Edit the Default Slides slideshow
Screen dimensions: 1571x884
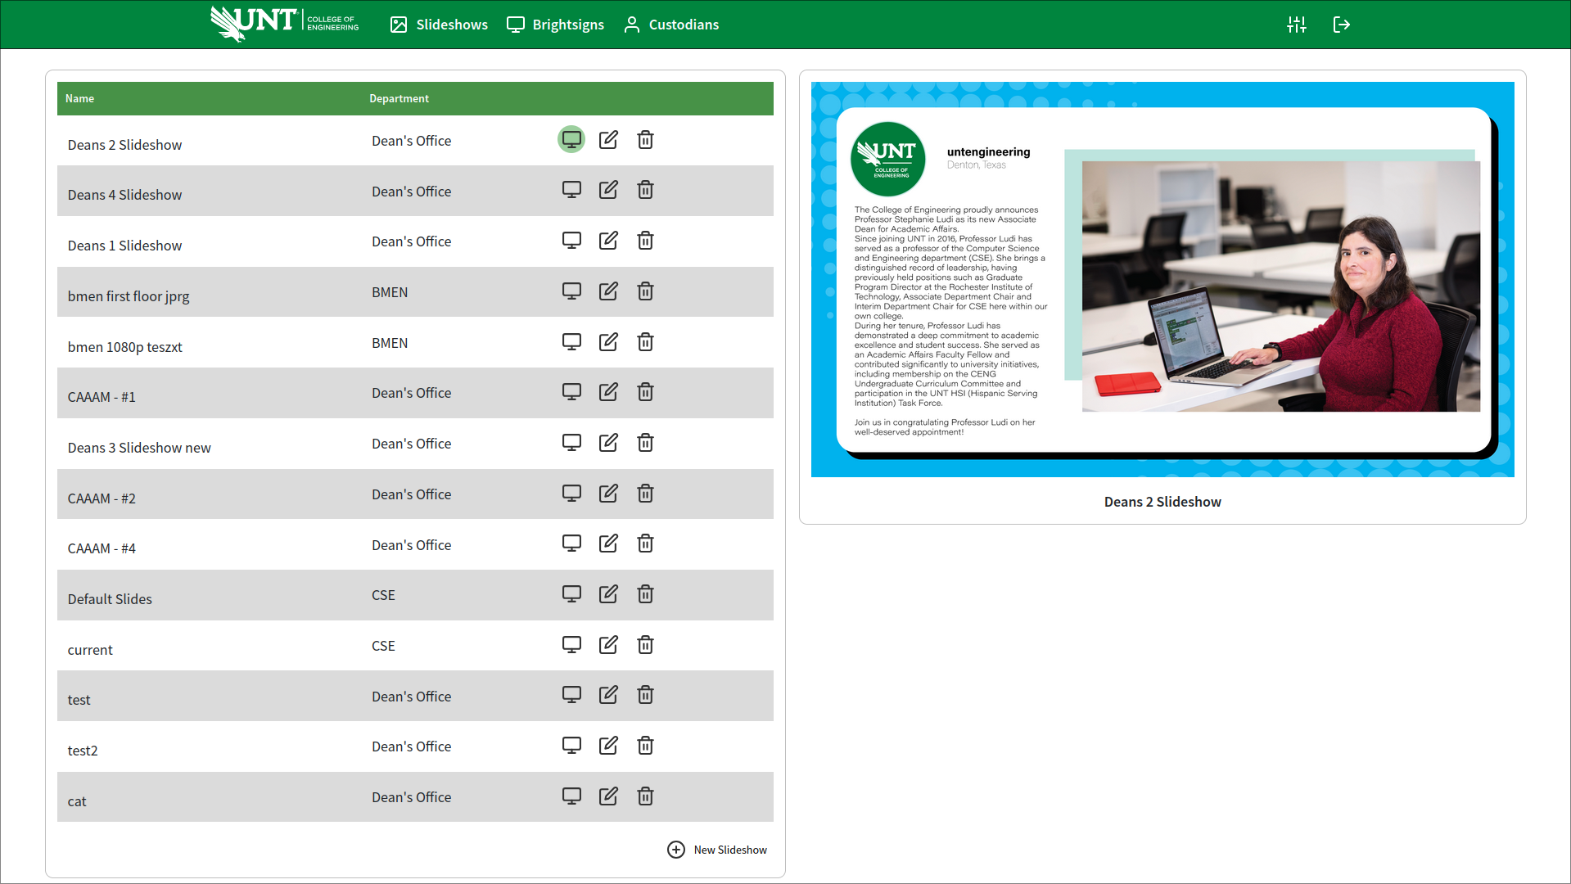click(608, 594)
